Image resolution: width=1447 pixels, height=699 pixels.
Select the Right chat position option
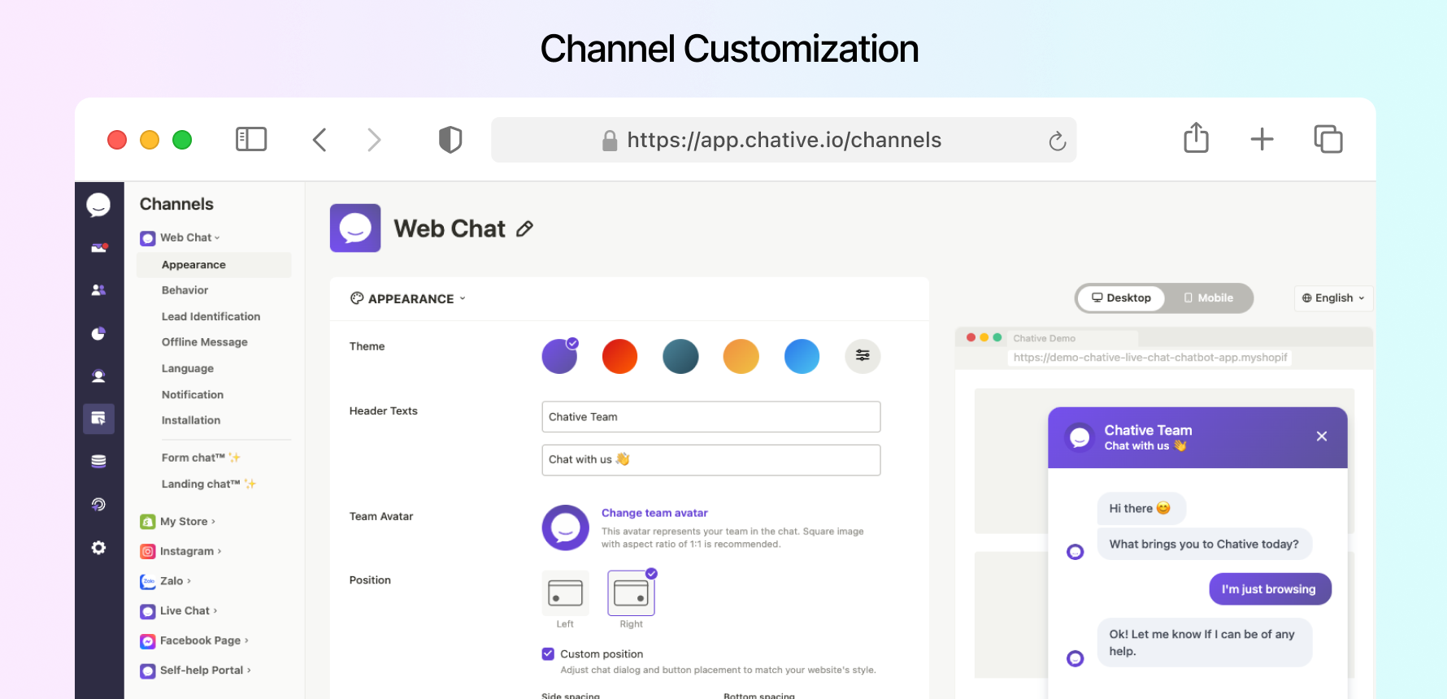point(631,593)
